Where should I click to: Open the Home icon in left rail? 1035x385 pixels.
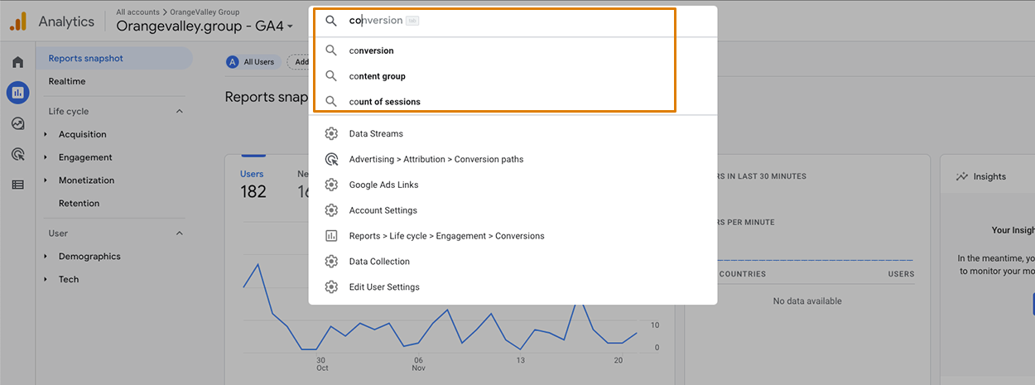pos(17,62)
